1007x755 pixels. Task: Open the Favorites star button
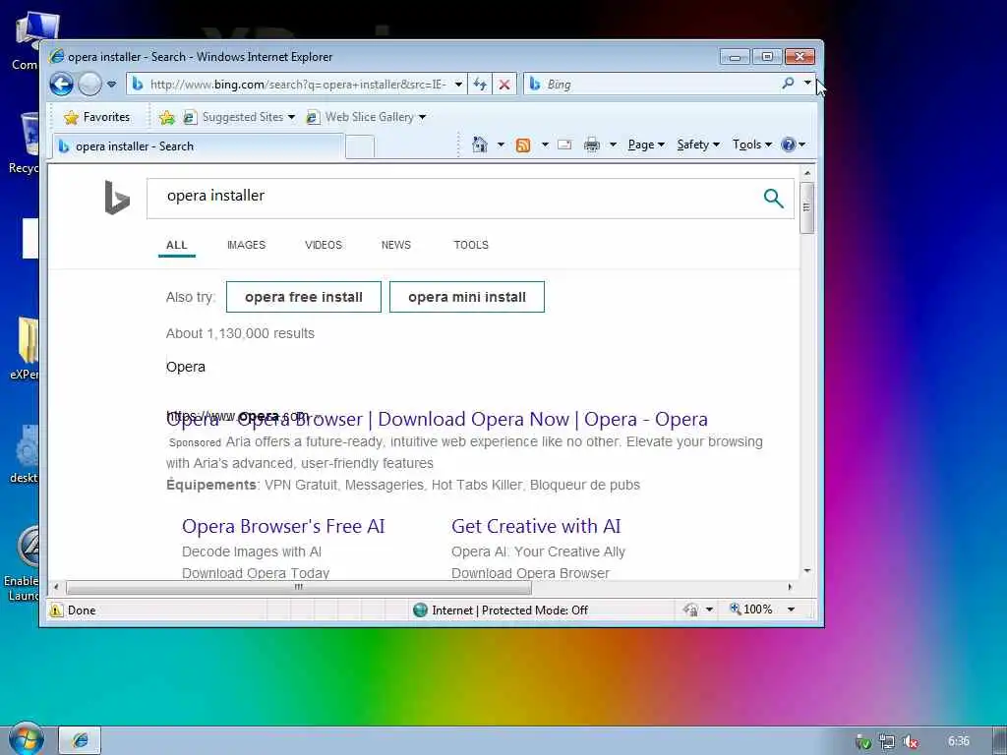pos(97,117)
